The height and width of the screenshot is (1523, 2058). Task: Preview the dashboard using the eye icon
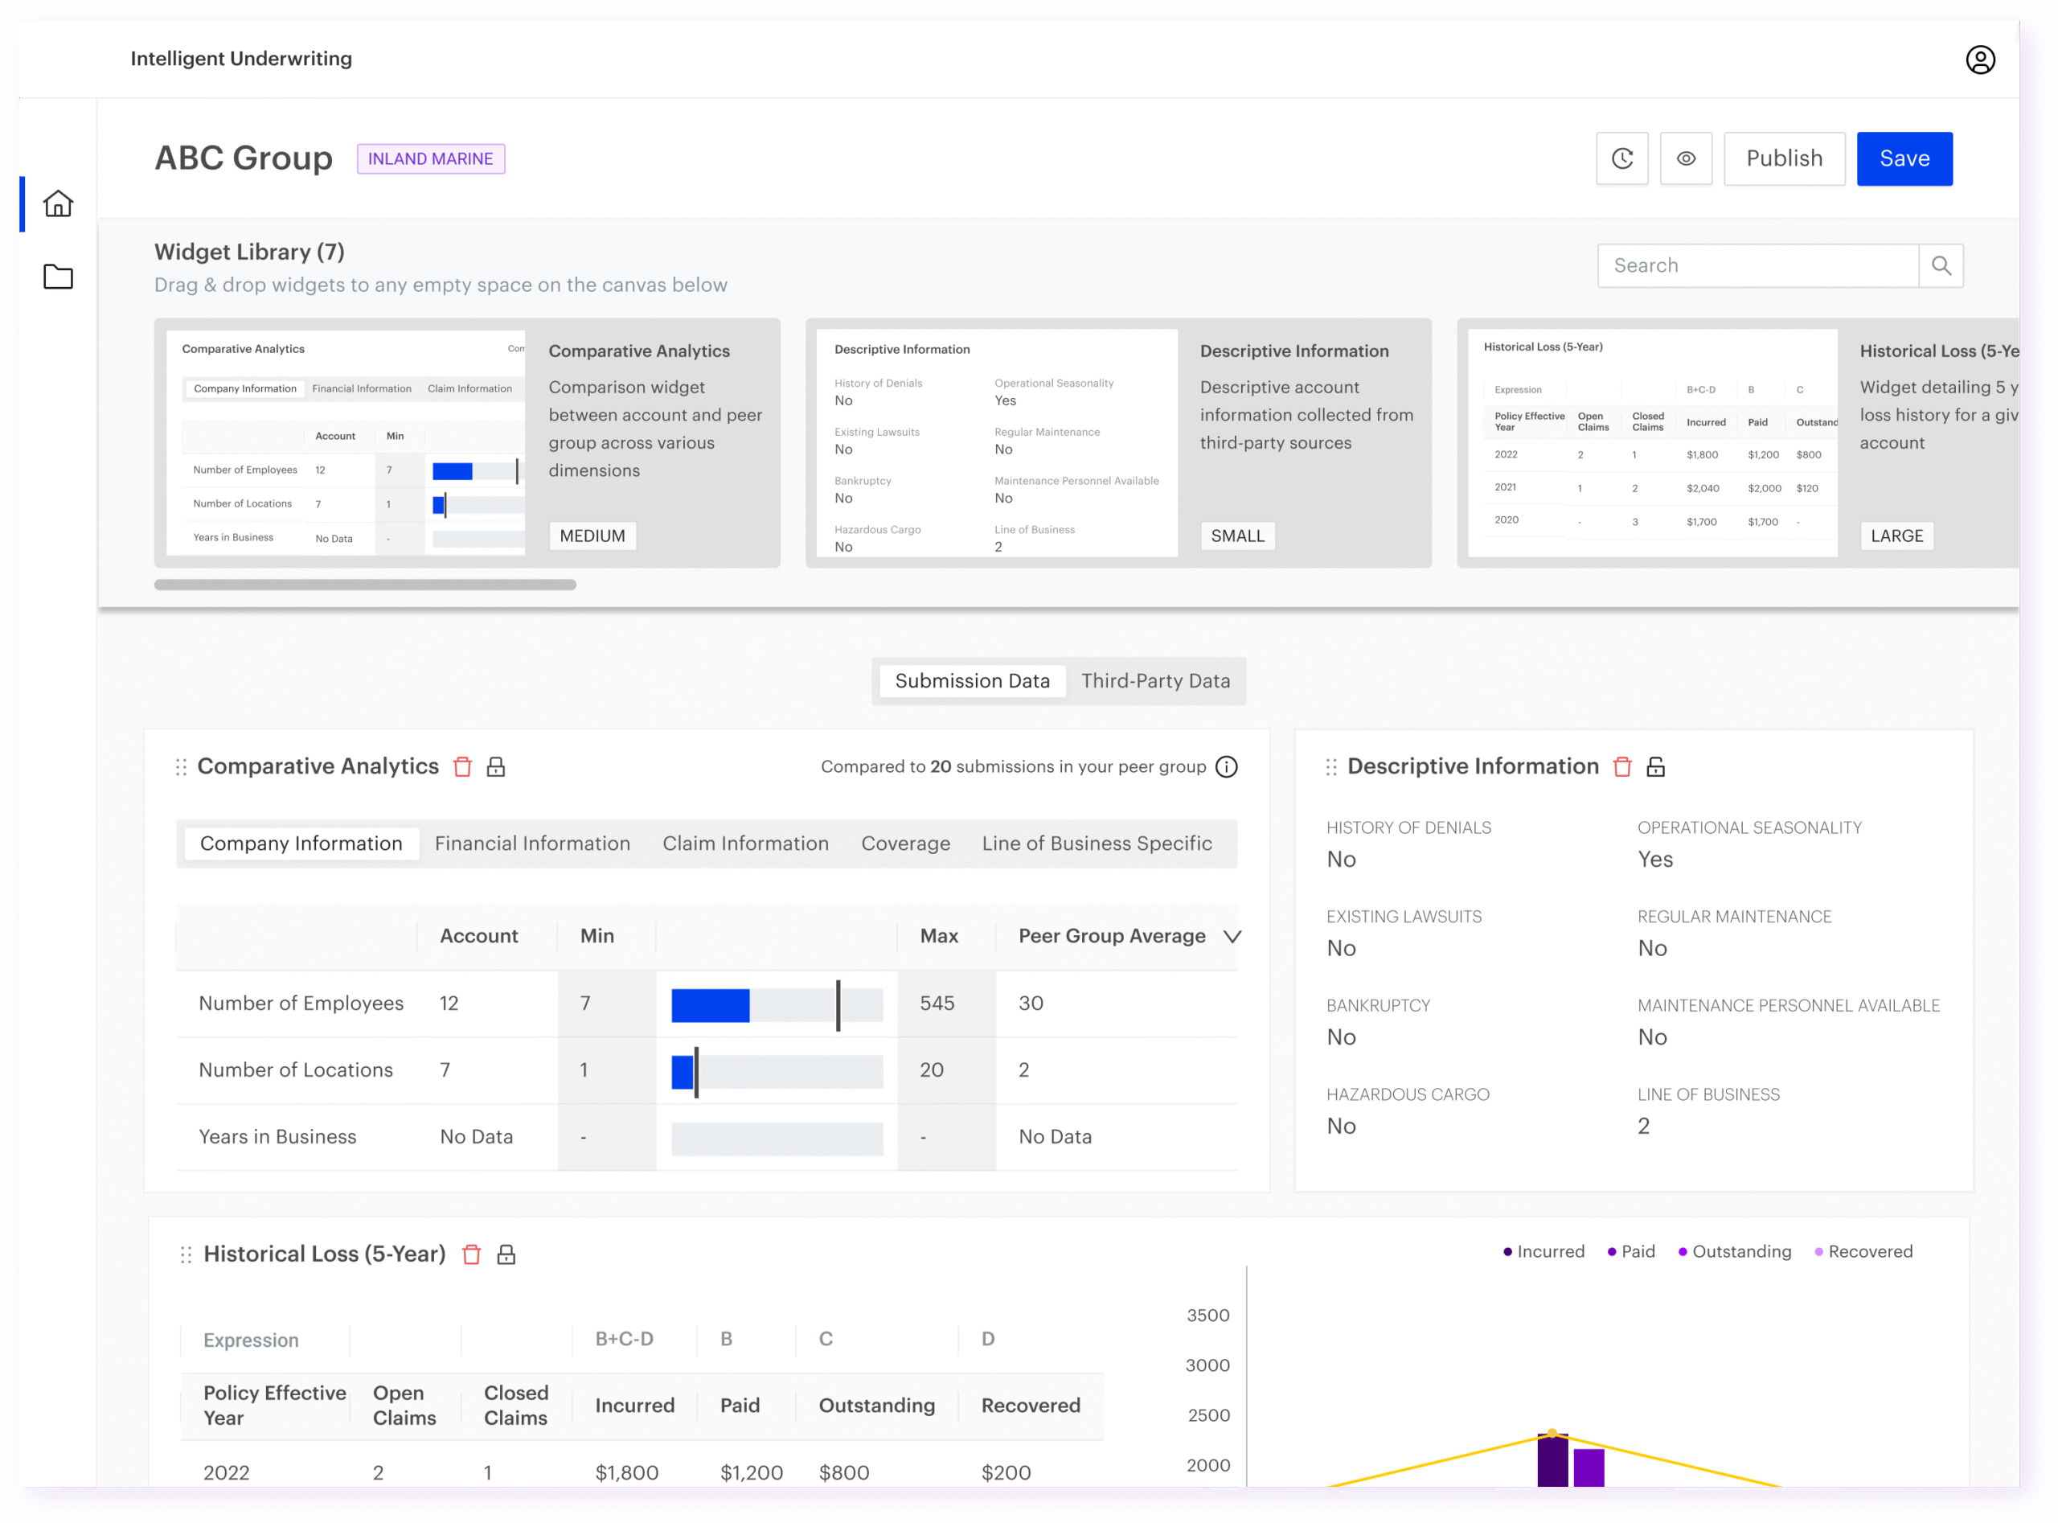[x=1686, y=158]
